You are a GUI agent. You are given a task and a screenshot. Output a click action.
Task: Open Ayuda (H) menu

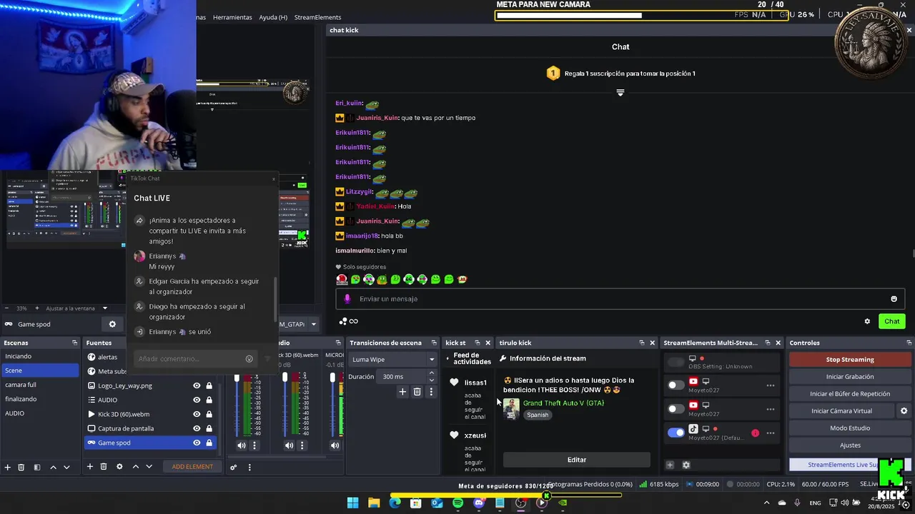(x=273, y=17)
